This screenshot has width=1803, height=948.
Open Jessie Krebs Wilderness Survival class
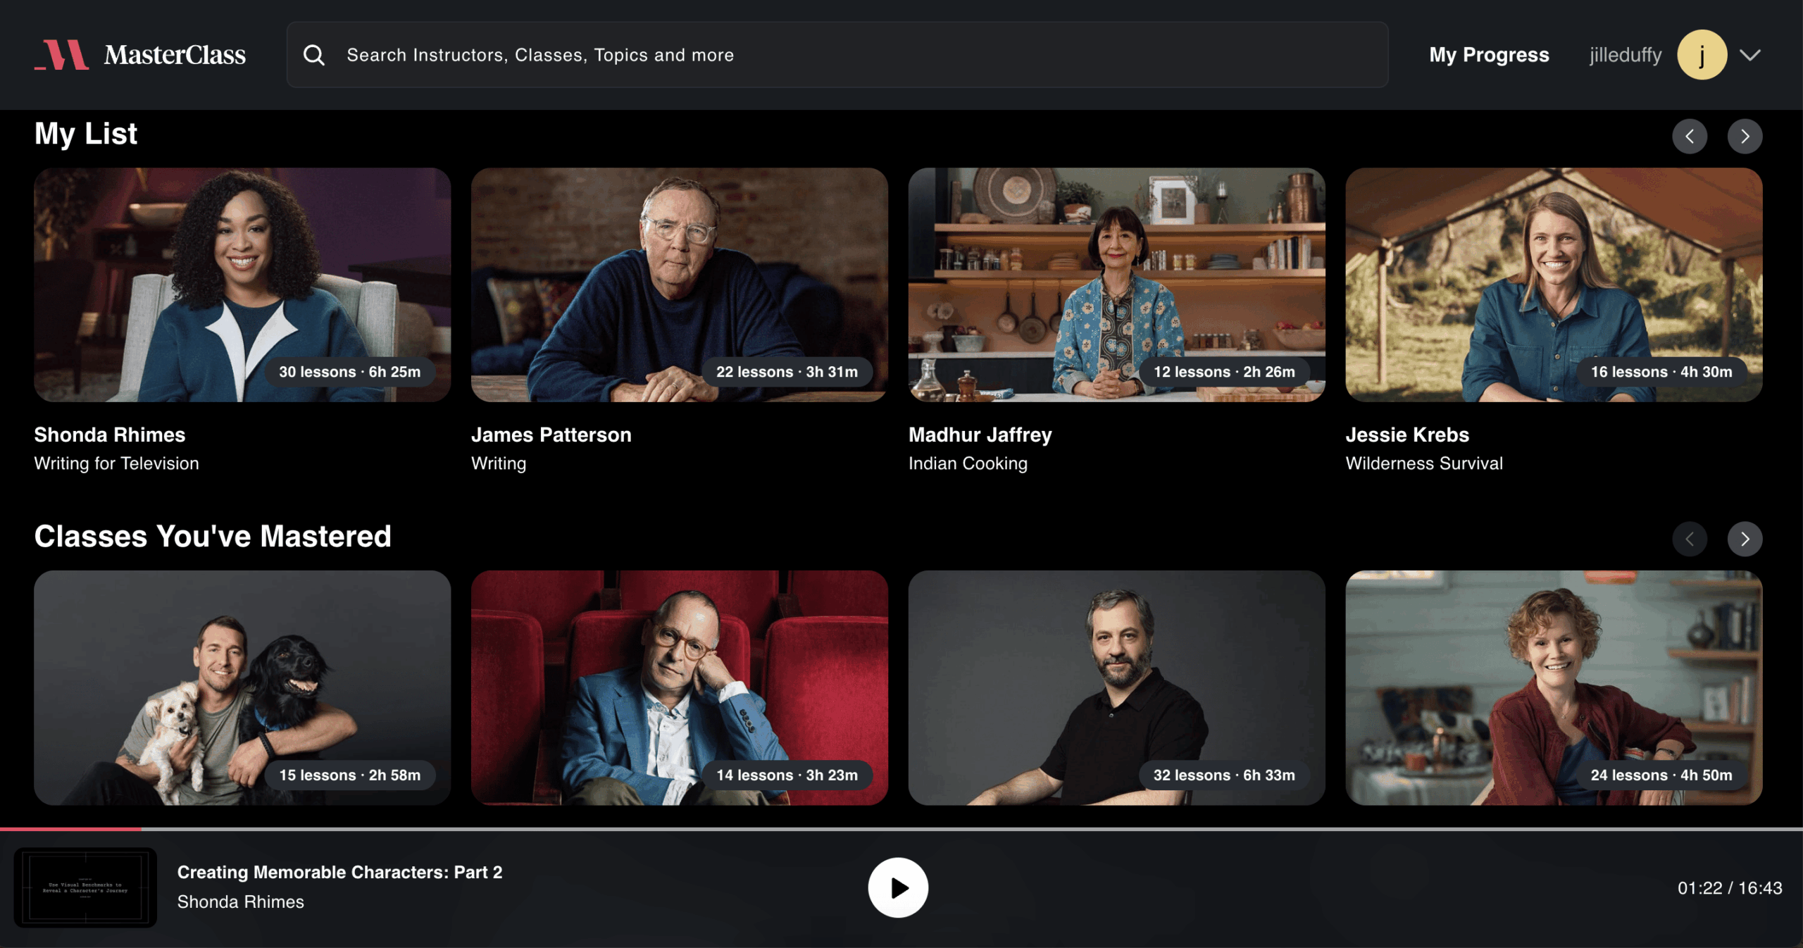[1554, 285]
